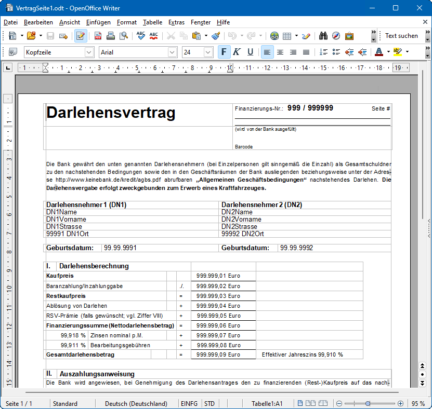432x409 pixels.
Task: Open the Einfügen menu
Action: point(98,22)
